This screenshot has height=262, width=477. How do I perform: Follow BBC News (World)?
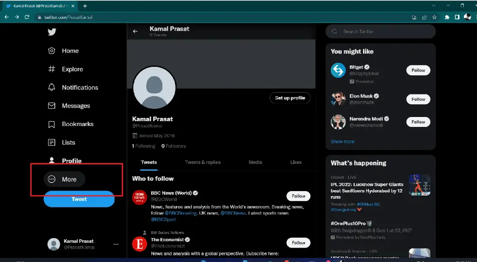298,196
